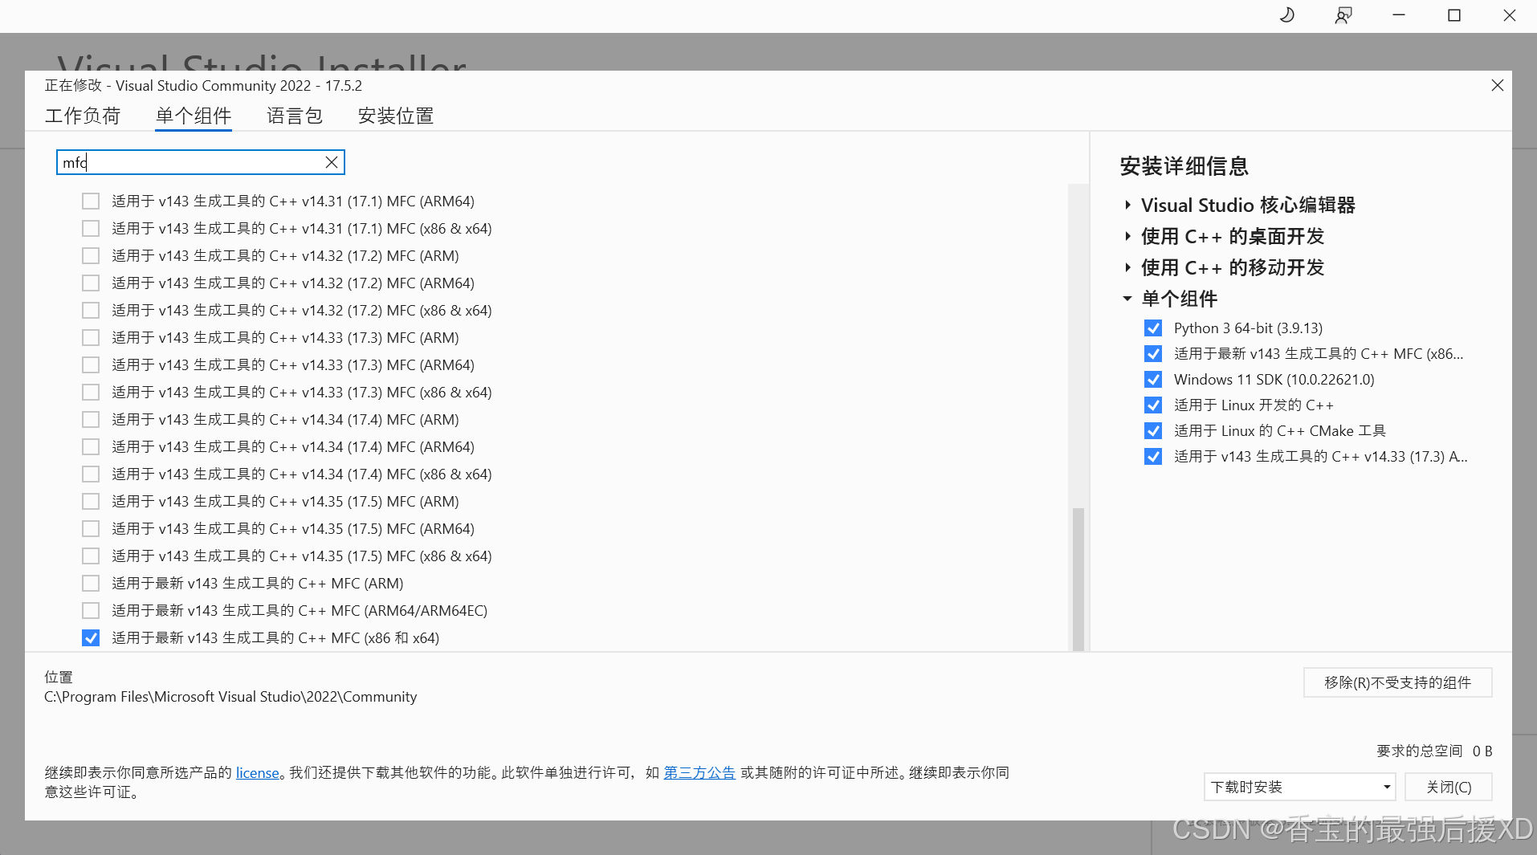Tick v14.35 (17.5) MFC (x86 & x64)

(x=91, y=556)
